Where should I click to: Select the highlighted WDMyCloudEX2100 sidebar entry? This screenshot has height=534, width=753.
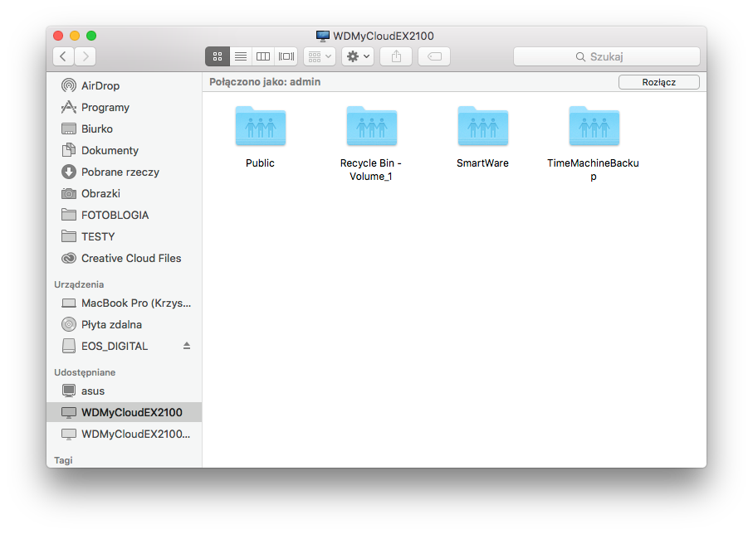point(124,413)
